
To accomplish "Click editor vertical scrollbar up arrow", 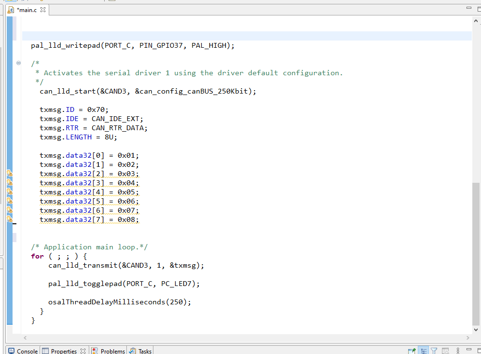I will (476, 21).
